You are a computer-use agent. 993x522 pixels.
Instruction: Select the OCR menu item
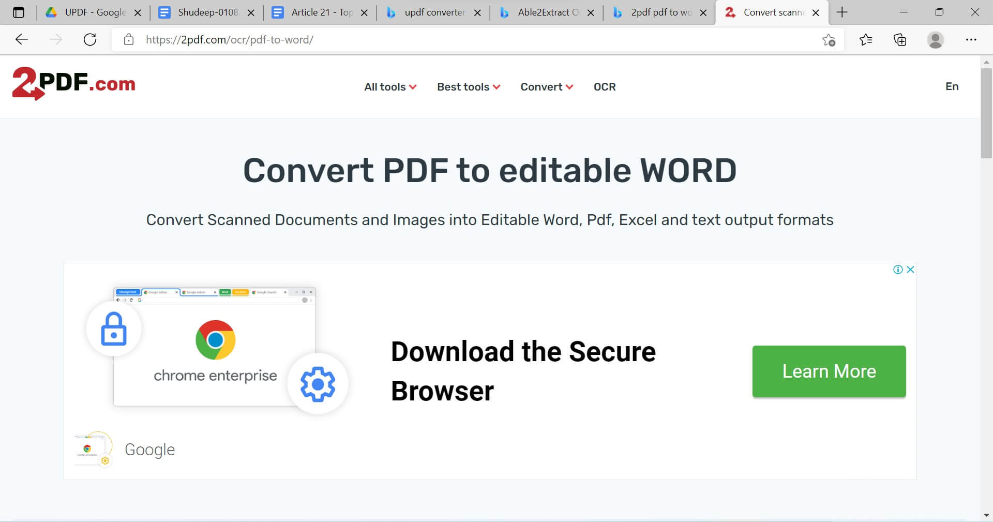coord(604,86)
